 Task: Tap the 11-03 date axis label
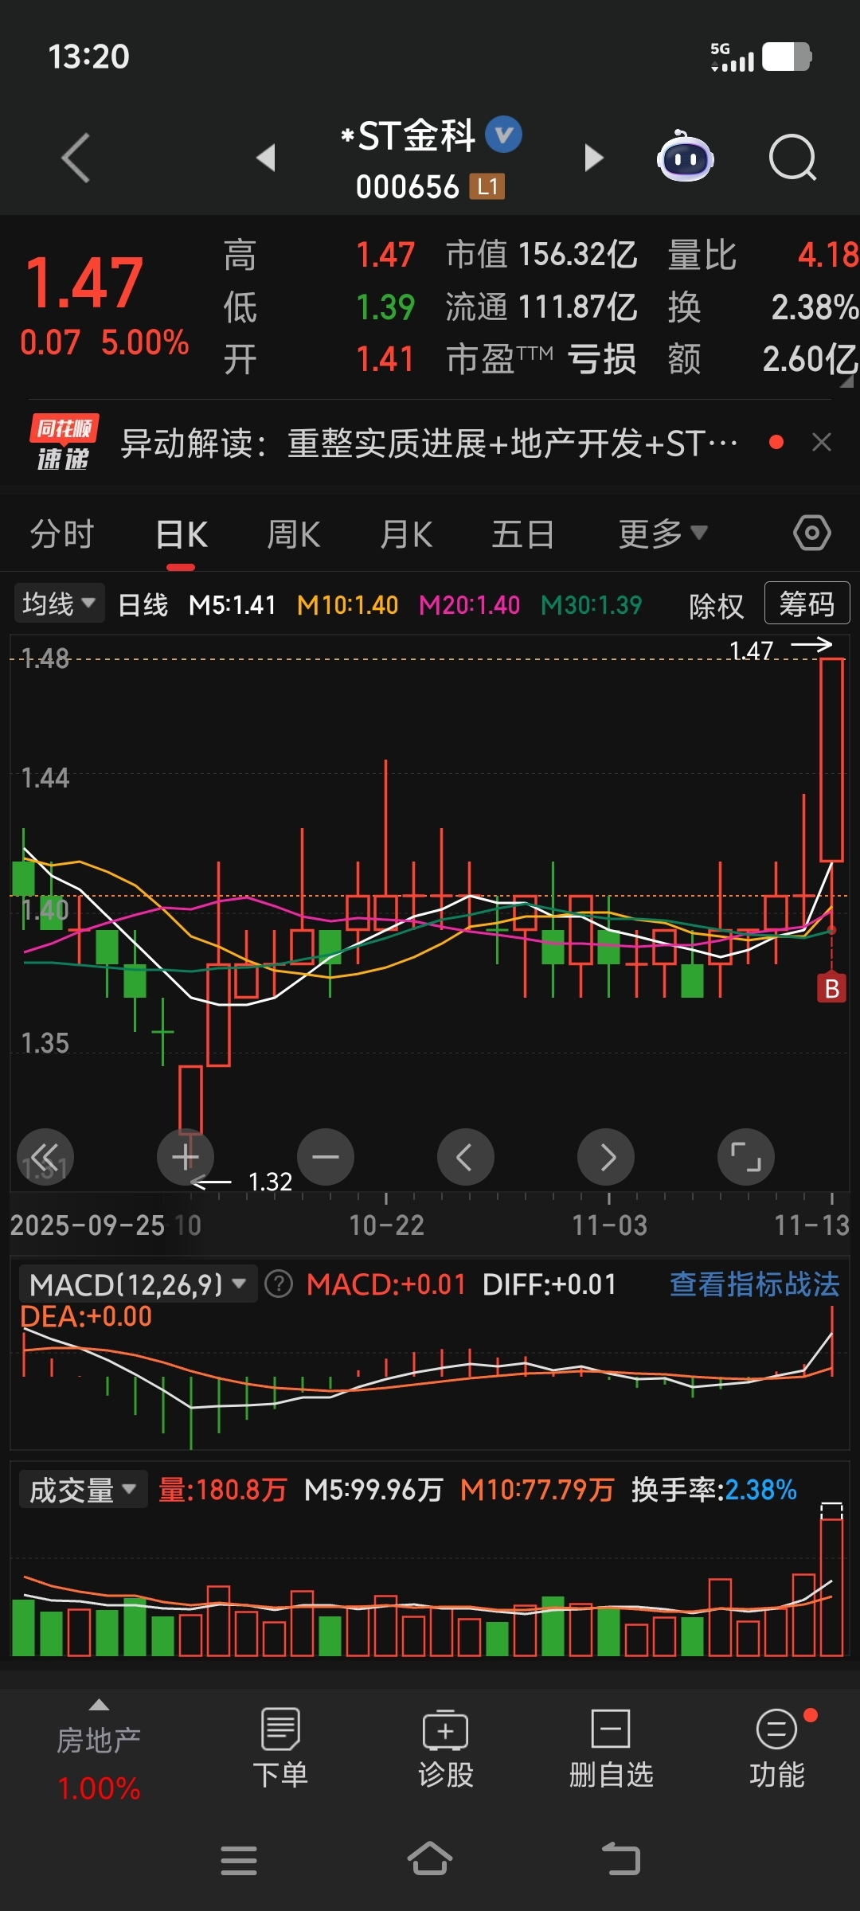coord(609,1225)
